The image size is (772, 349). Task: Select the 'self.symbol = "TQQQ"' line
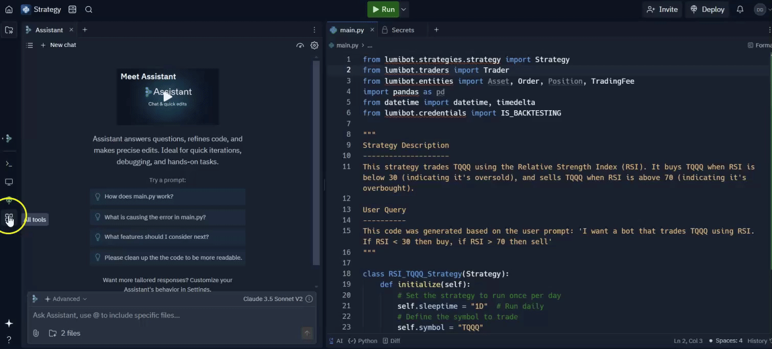click(x=440, y=328)
